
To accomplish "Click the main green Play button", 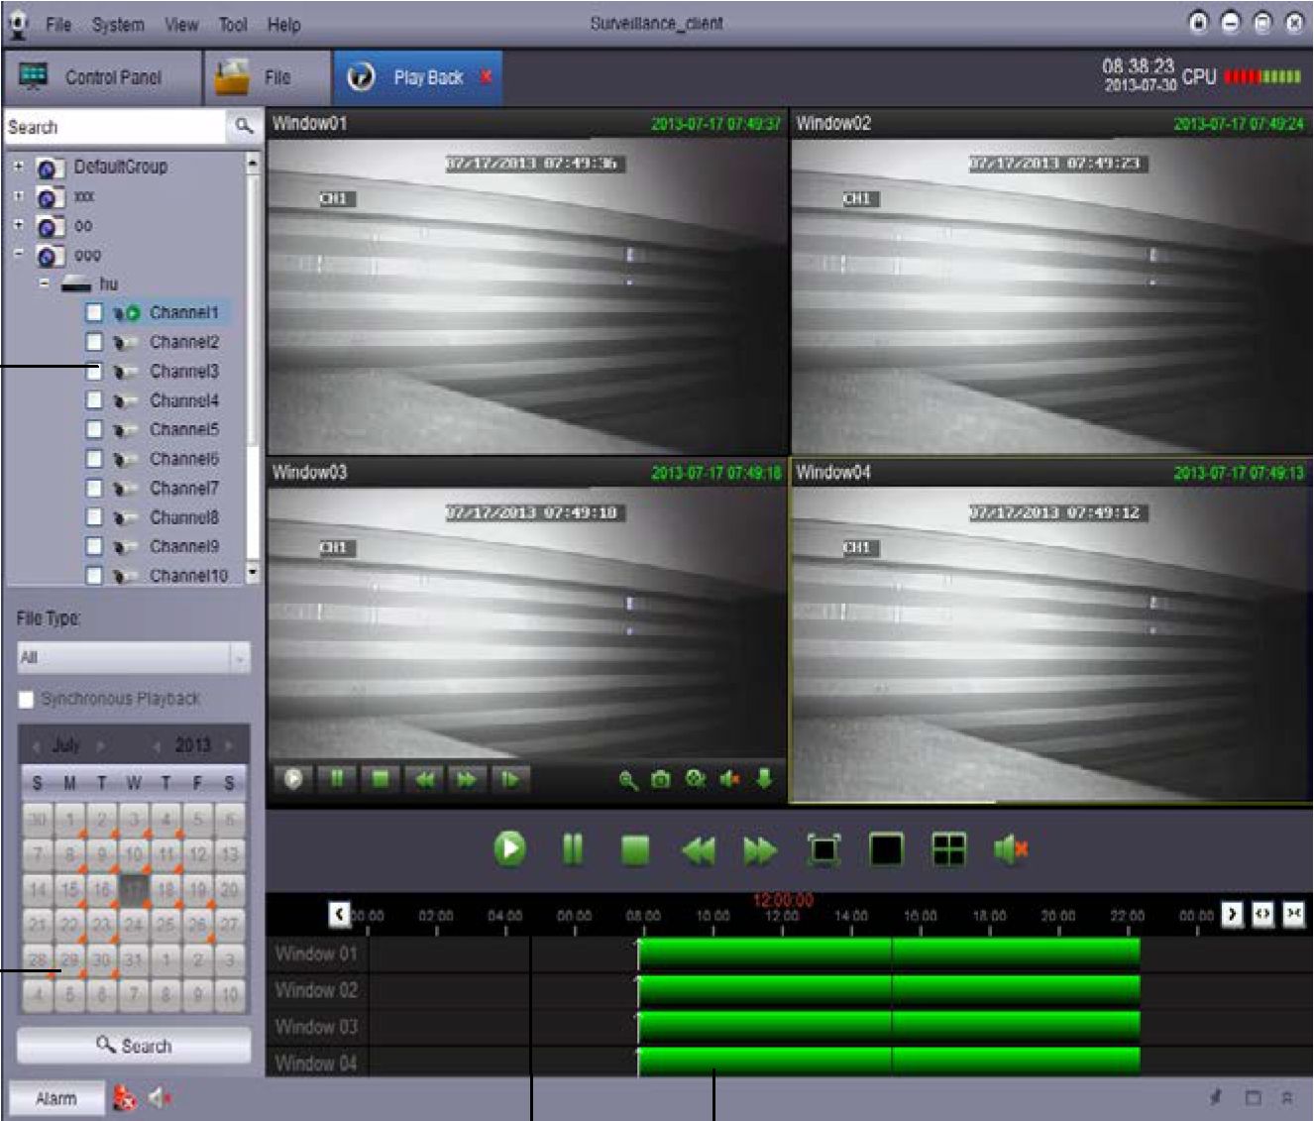I will pyautogui.click(x=509, y=849).
